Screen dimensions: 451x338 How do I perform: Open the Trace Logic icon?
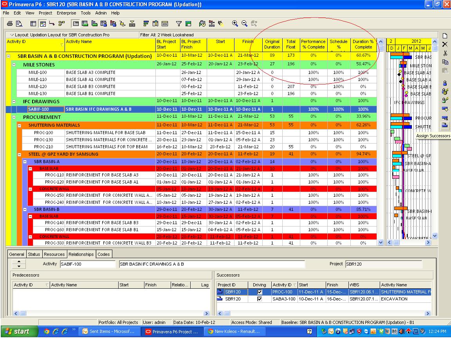tap(123, 23)
